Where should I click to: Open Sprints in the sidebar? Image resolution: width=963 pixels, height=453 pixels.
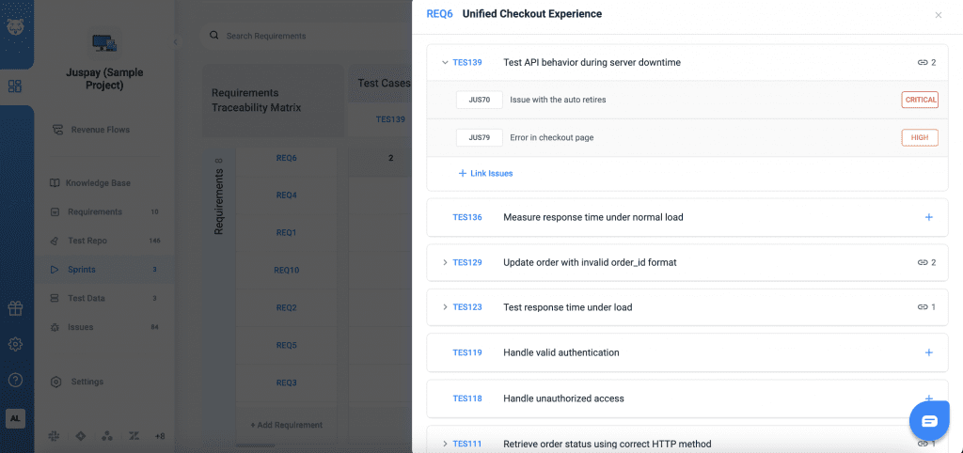[81, 270]
